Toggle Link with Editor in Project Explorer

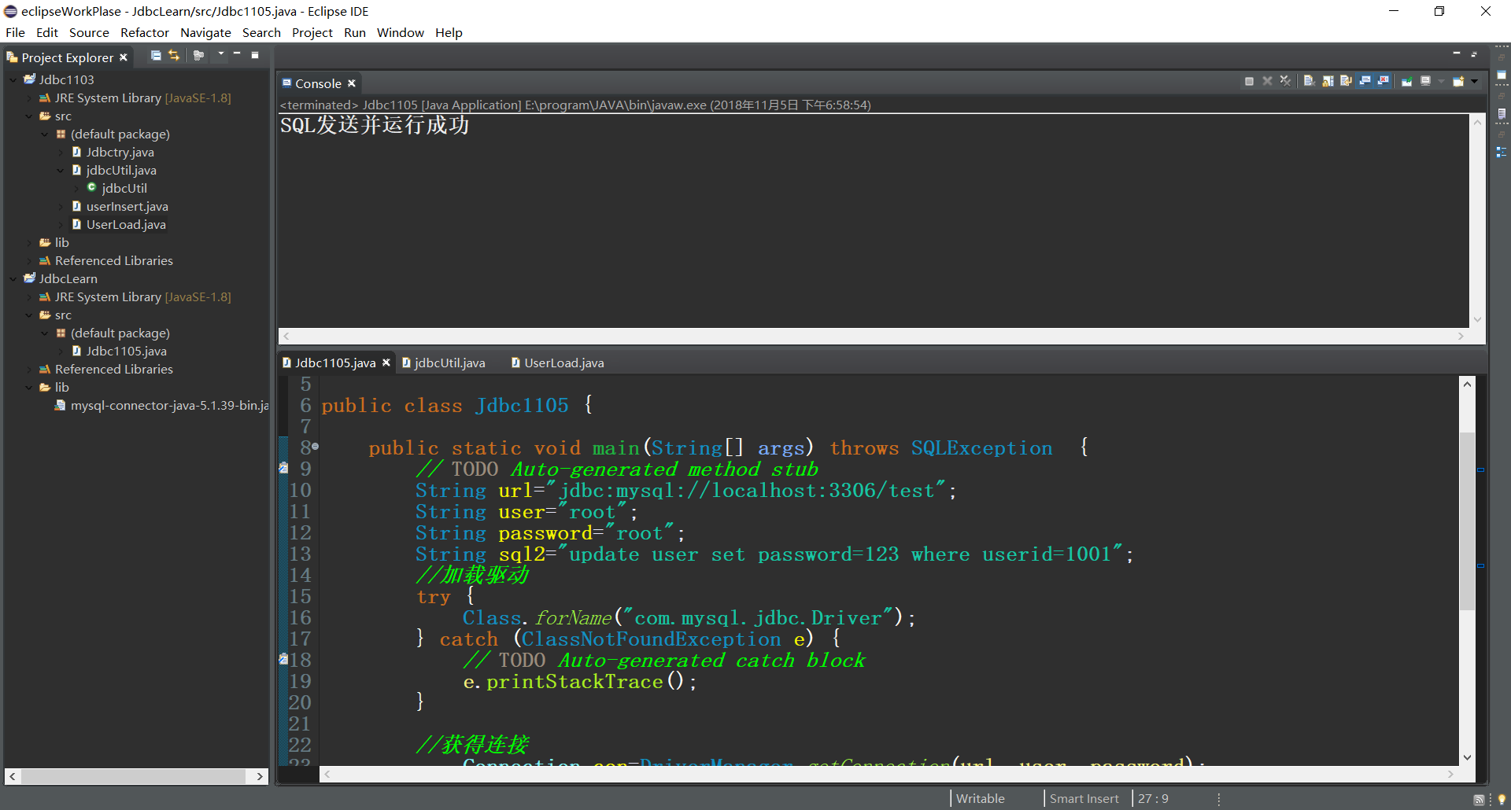(174, 56)
